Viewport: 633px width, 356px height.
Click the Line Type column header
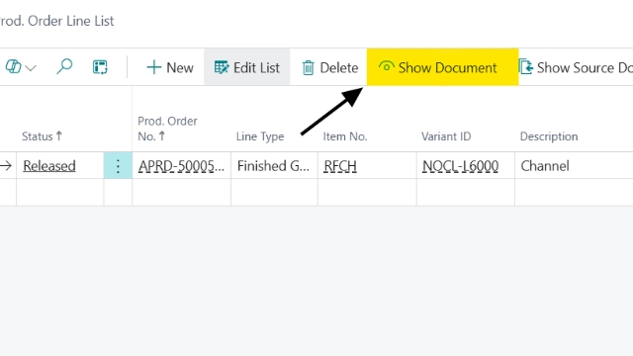260,136
